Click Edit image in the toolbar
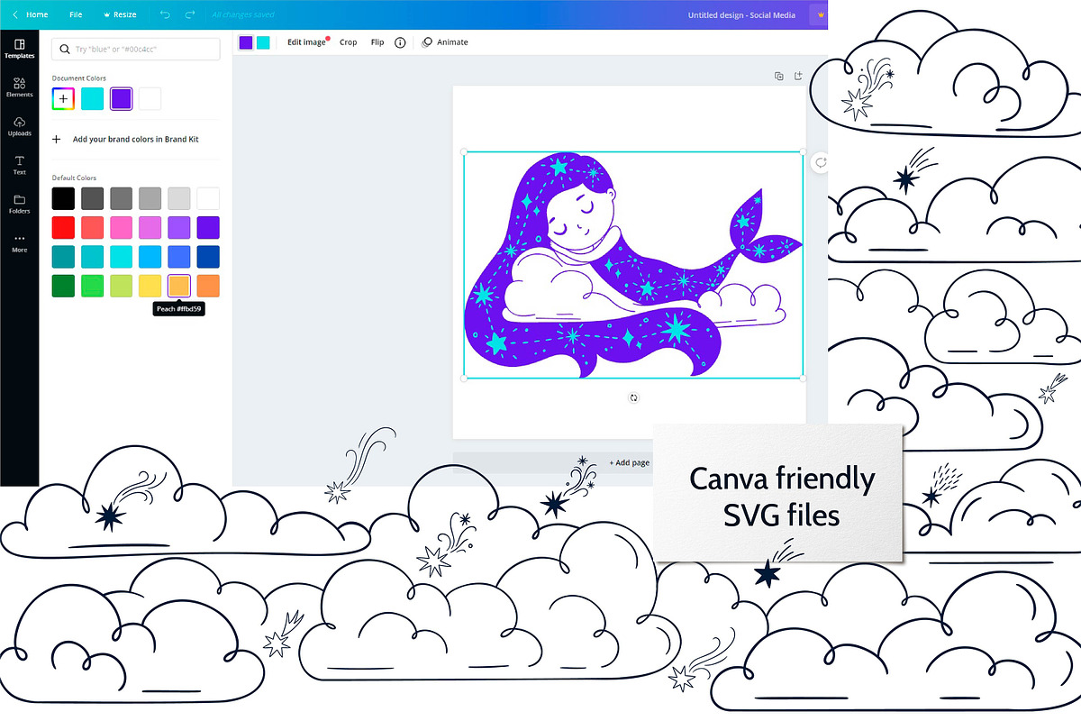This screenshot has width=1081, height=721. 307,42
